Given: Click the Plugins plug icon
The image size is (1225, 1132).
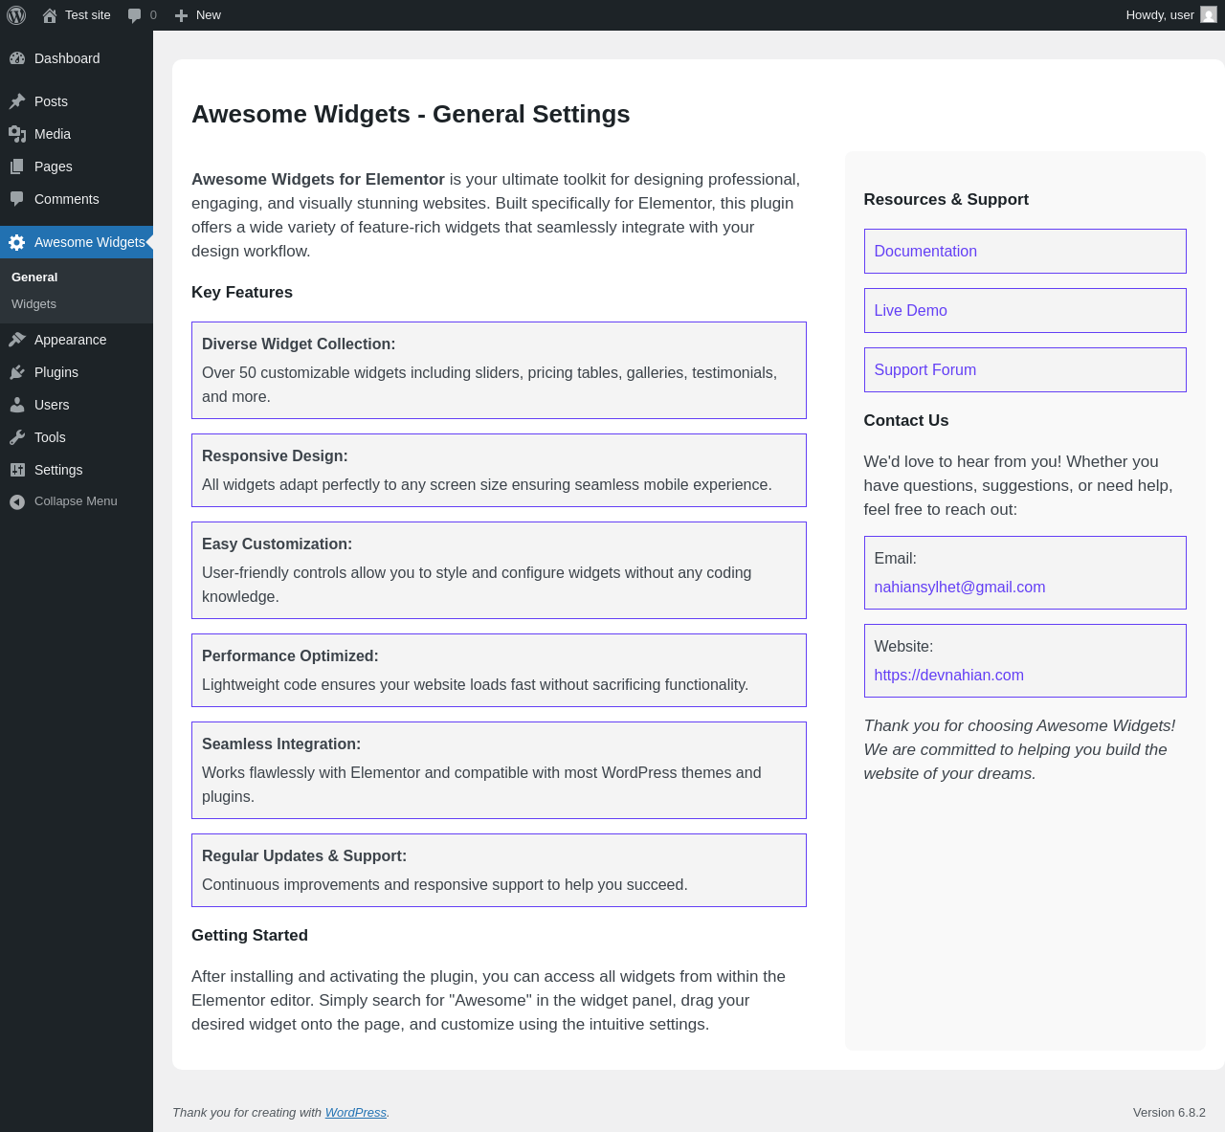Looking at the screenshot, I should point(17,372).
